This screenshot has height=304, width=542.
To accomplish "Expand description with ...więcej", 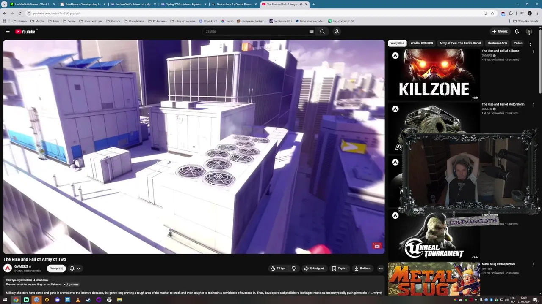I will click(376, 293).
